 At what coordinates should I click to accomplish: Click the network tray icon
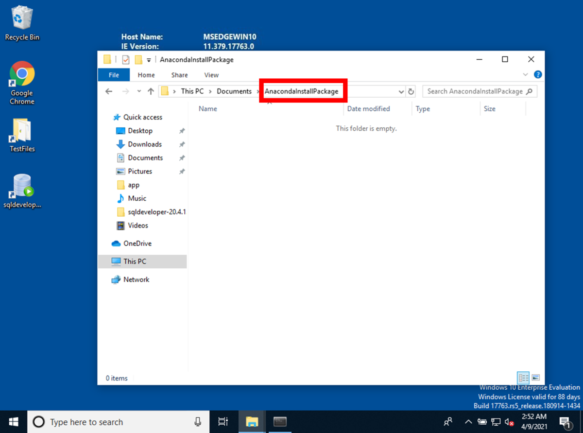pos(496,422)
